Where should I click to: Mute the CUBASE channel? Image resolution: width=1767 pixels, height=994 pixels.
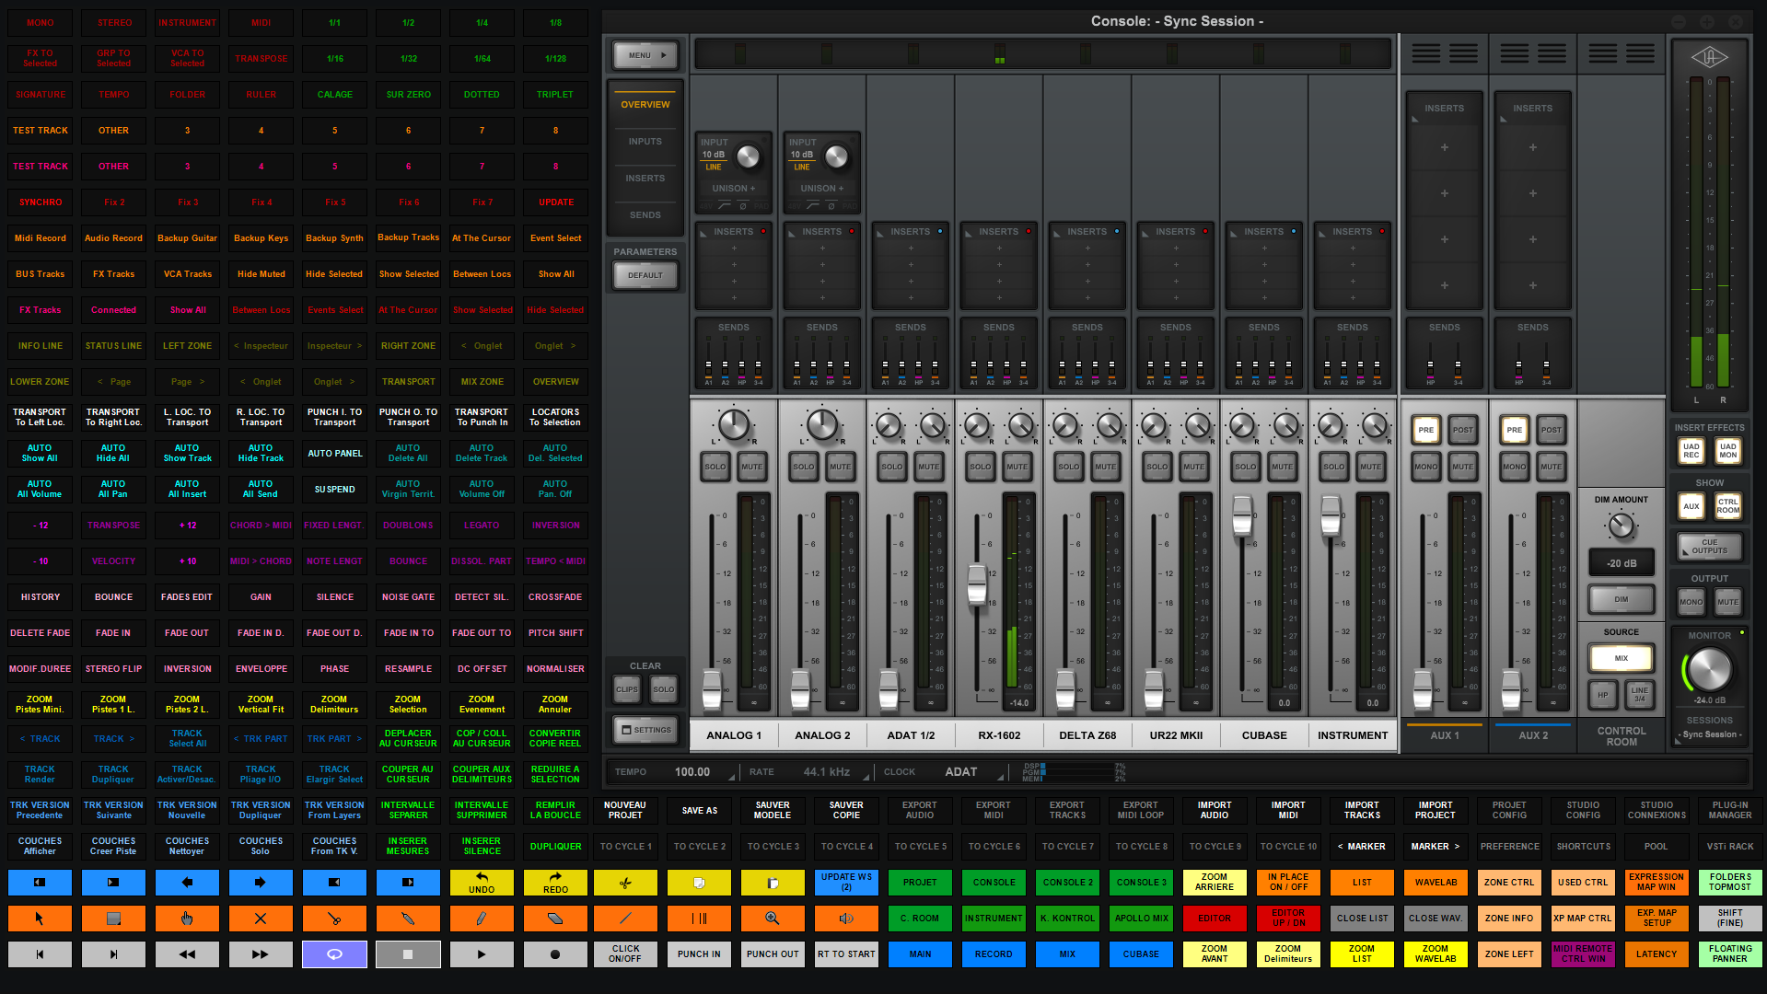pos(1282,467)
